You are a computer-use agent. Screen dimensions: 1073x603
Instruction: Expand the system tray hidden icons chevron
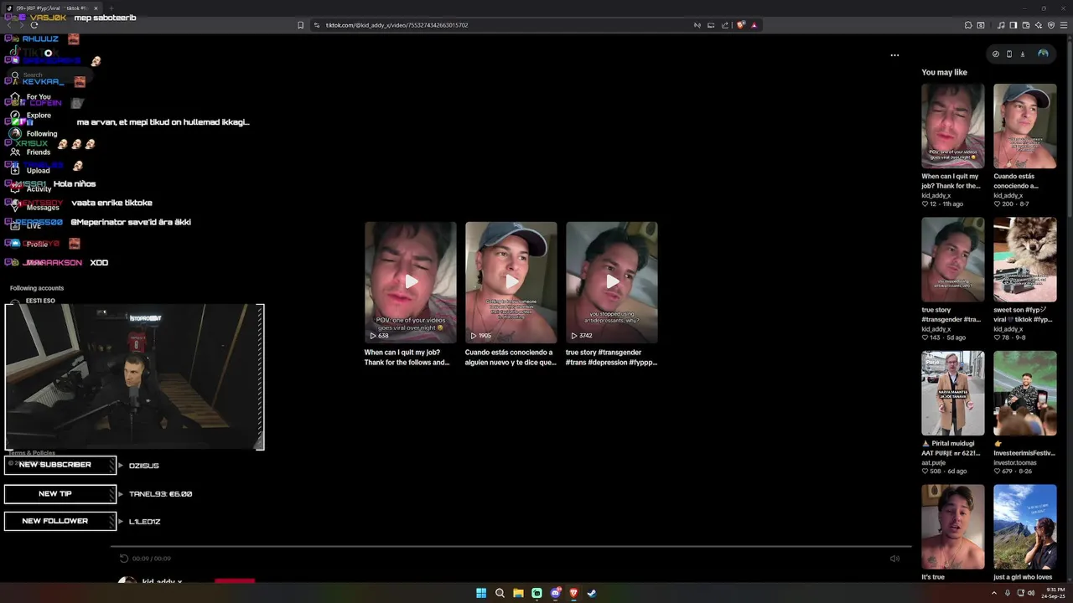[995, 593]
